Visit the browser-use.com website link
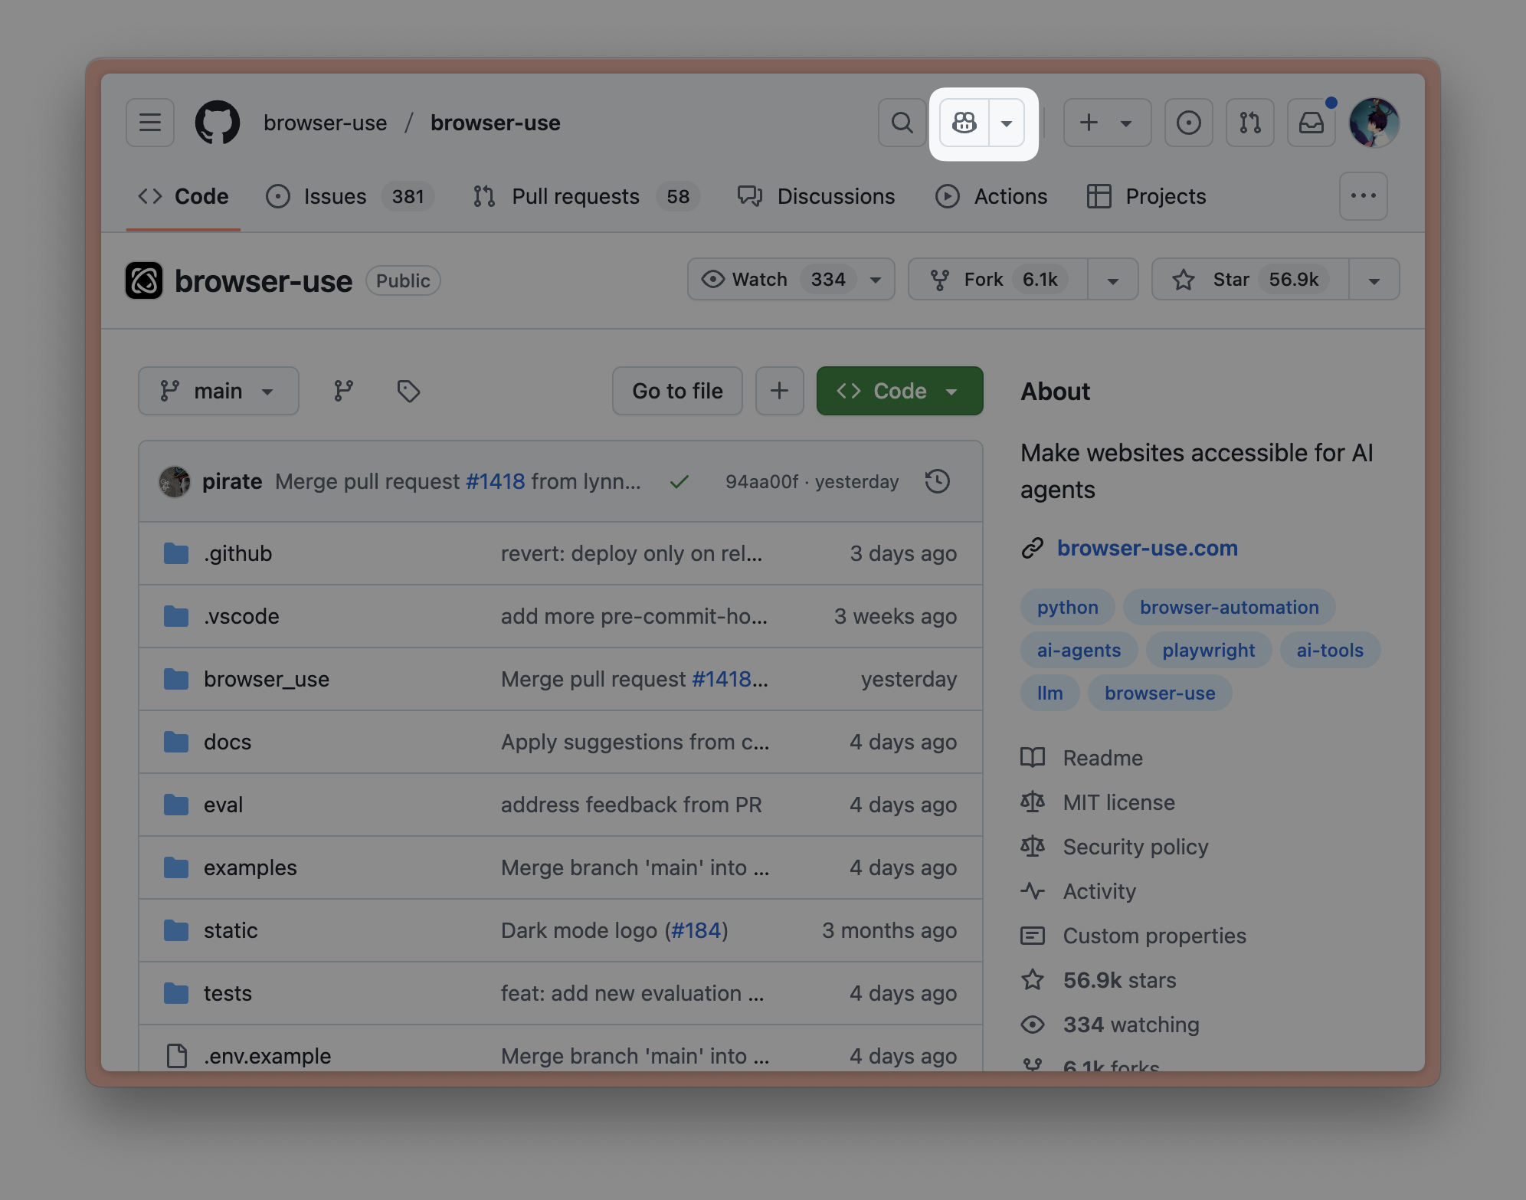This screenshot has height=1200, width=1526. [1147, 548]
